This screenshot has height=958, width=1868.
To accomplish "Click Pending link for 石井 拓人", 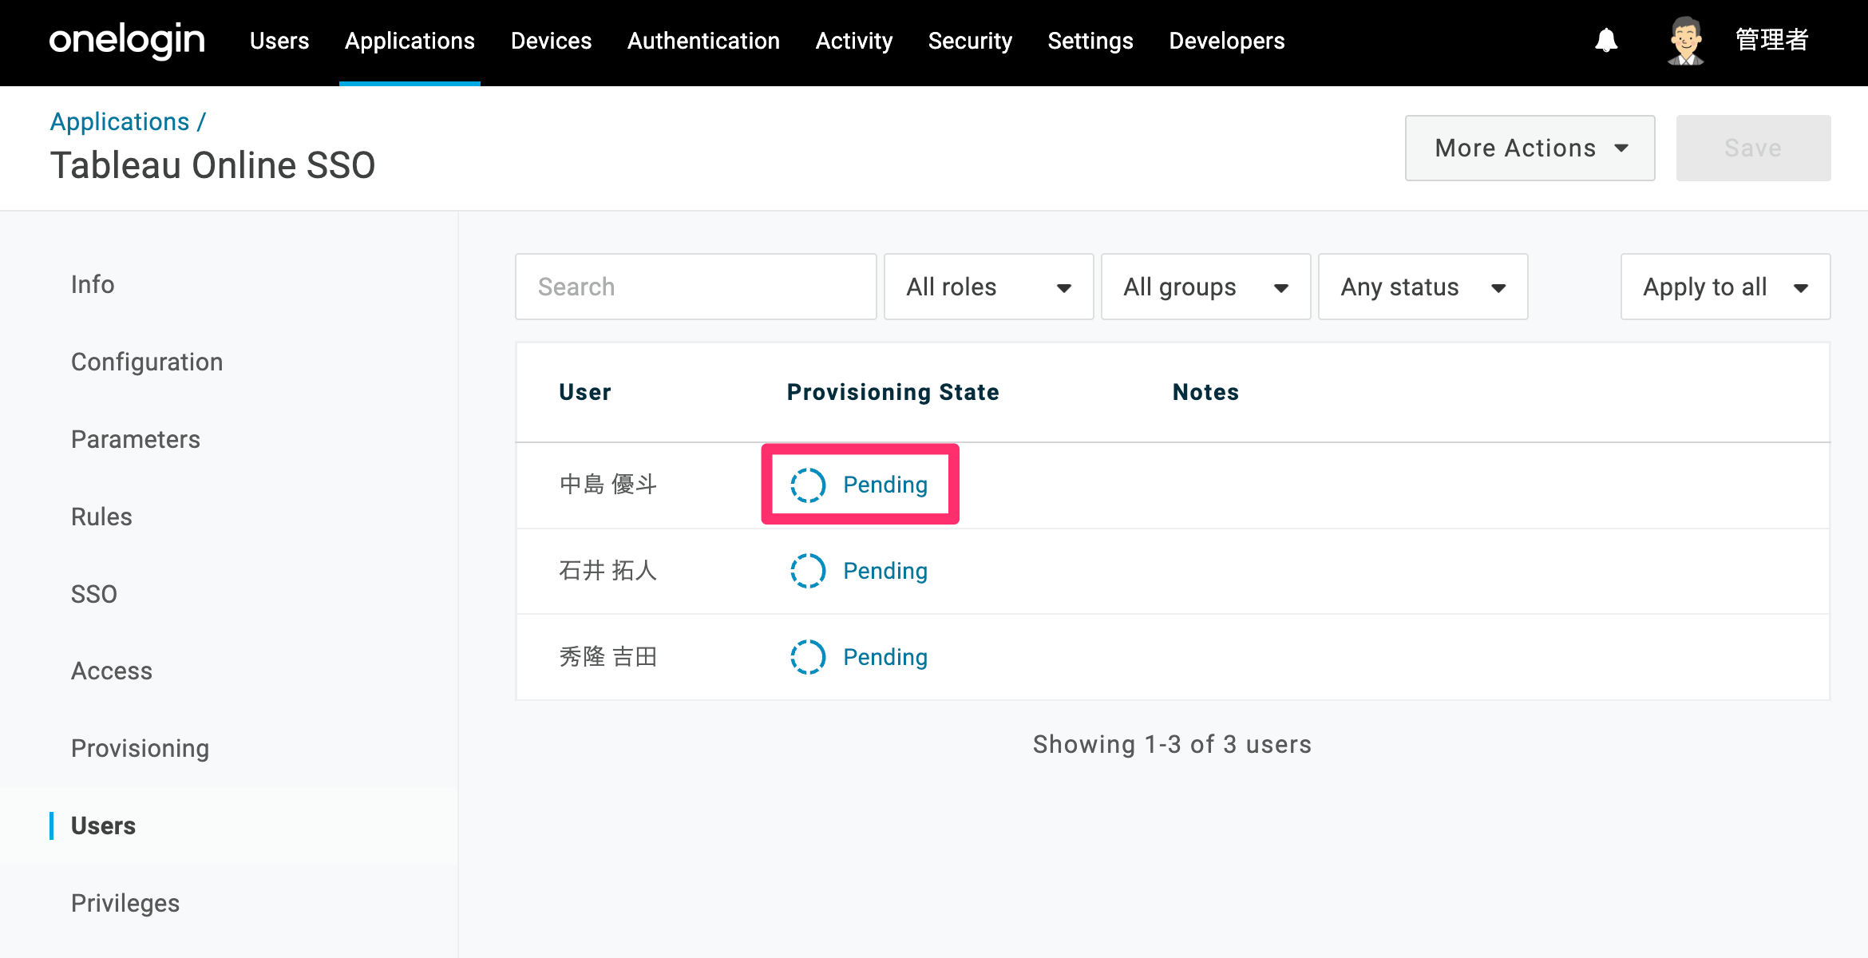I will (885, 571).
